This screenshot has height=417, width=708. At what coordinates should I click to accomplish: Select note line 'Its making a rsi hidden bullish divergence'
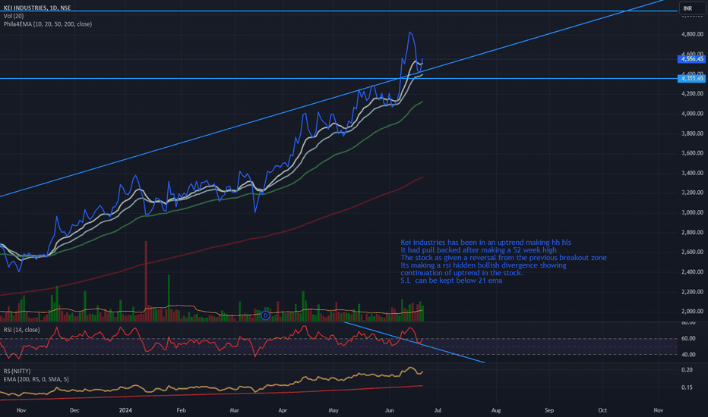483,265
